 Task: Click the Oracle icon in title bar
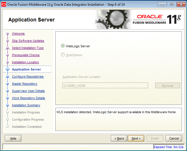tap(4, 5)
